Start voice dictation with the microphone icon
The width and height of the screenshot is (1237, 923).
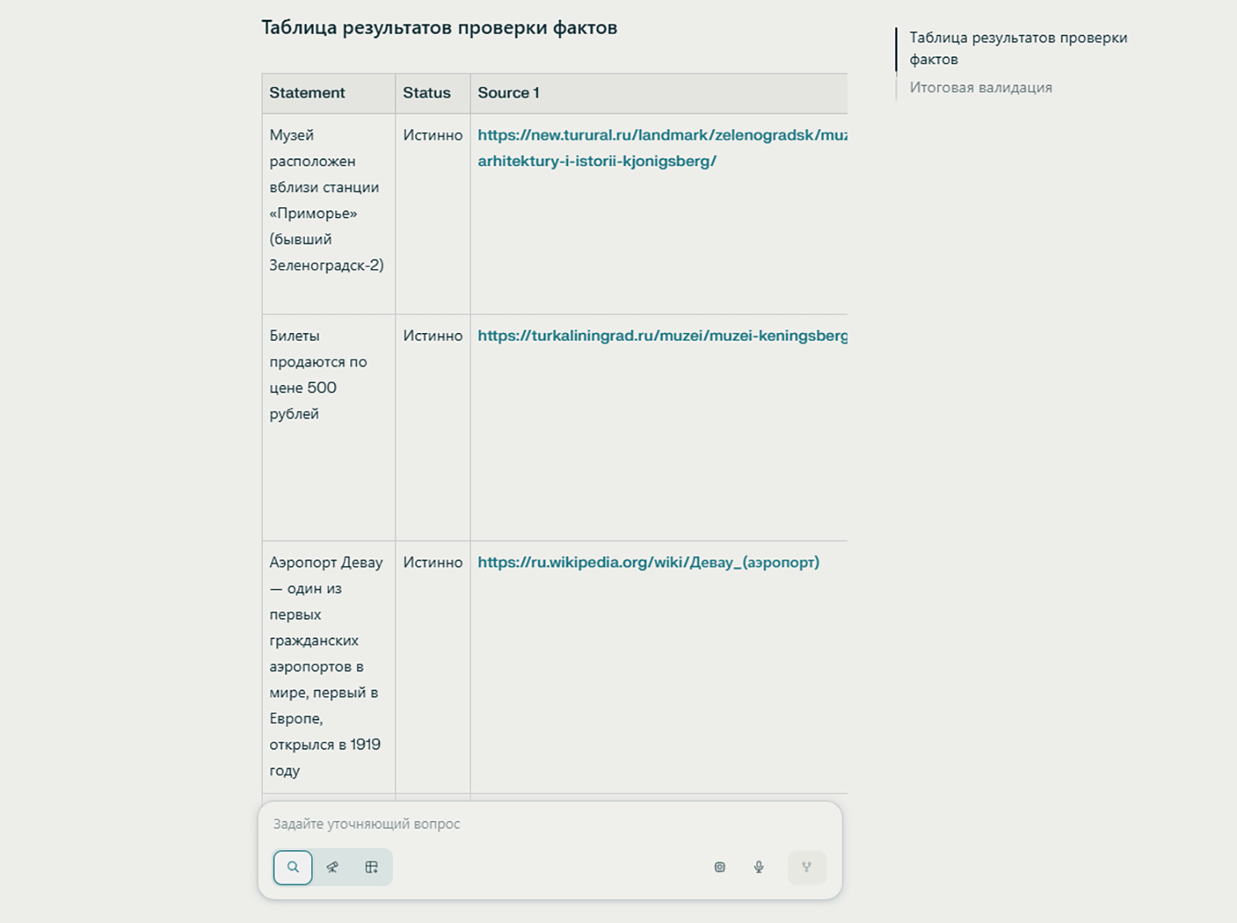pos(759,867)
